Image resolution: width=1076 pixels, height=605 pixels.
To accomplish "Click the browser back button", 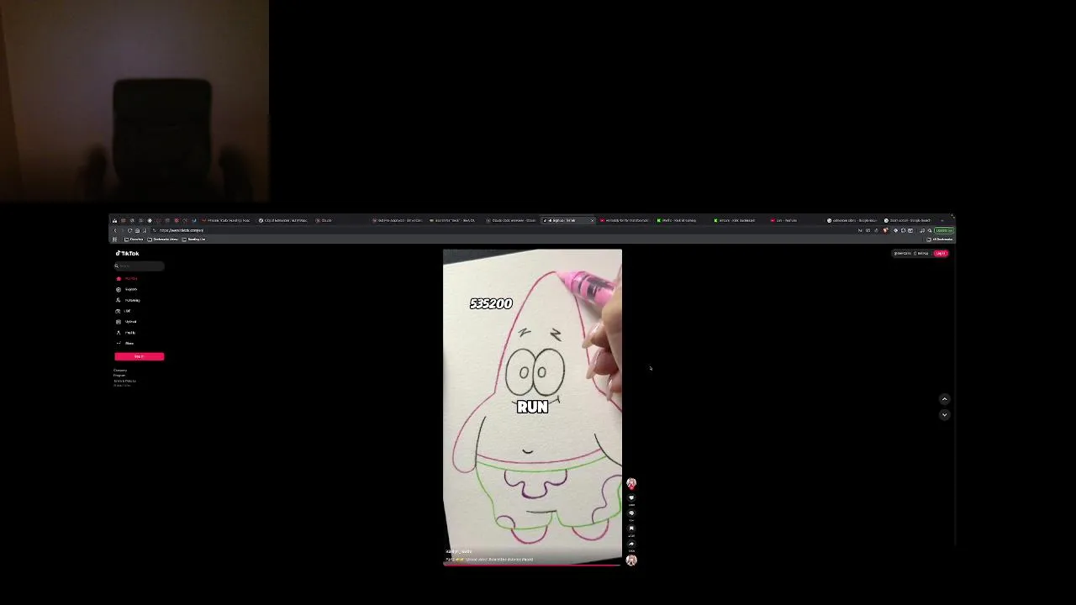I will pyautogui.click(x=115, y=230).
